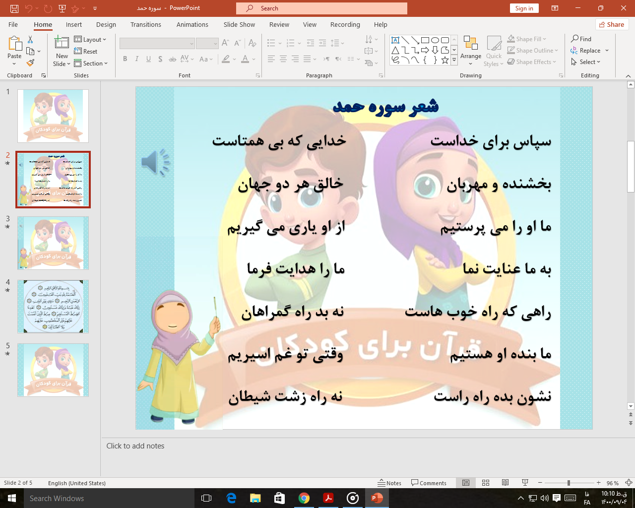
Task: Switch to Slide Sorter view
Action: point(486,483)
